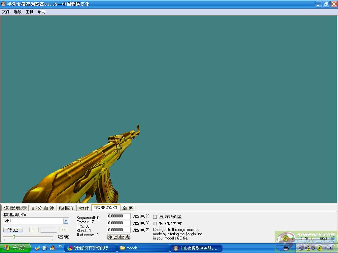Viewport: 338px width, 253px height.
Task: Enable the 显示准星 crosshair checkbox
Action: [155, 217]
